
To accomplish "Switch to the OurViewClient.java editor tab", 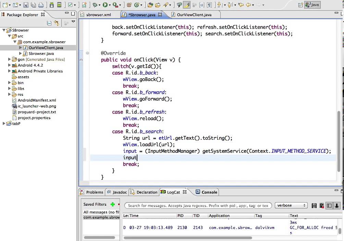I will click(x=194, y=15).
